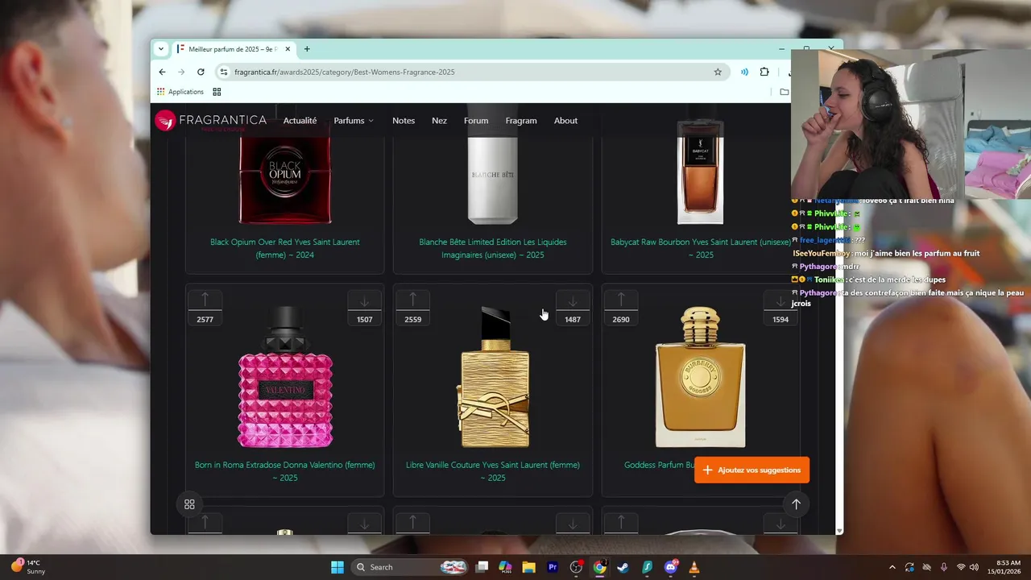Downvote Libre Vanille Couture
1031x580 pixels.
point(573,300)
